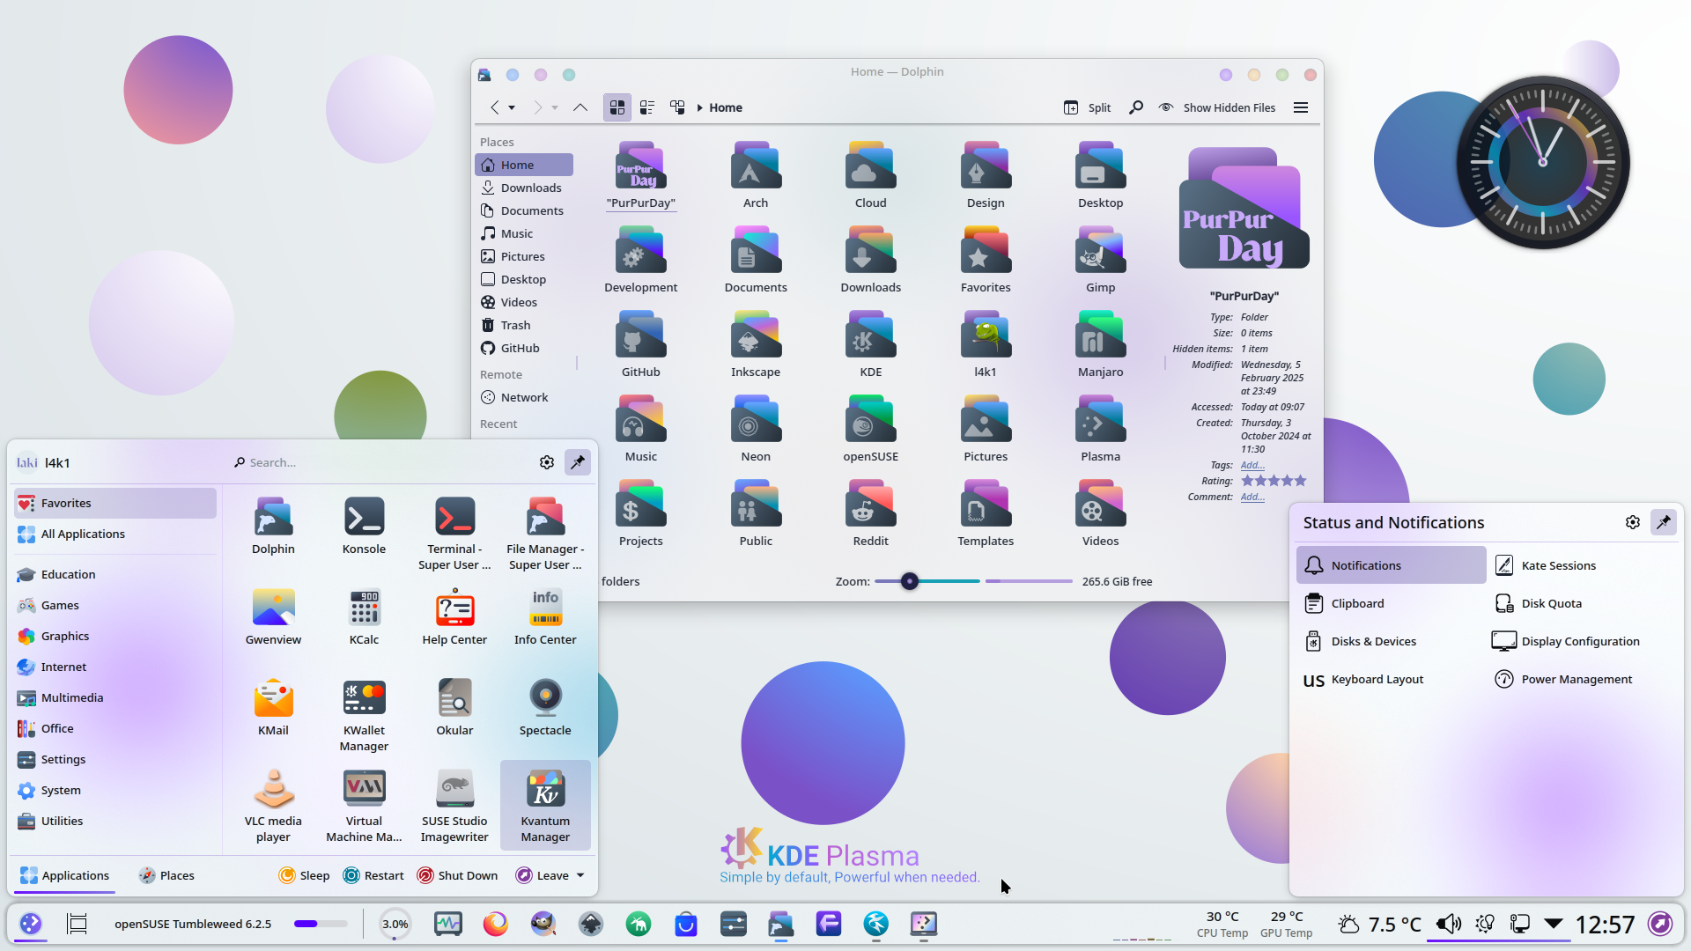This screenshot has height=951, width=1691.
Task: Select Network in Dolphin Remote section
Action: click(x=524, y=397)
